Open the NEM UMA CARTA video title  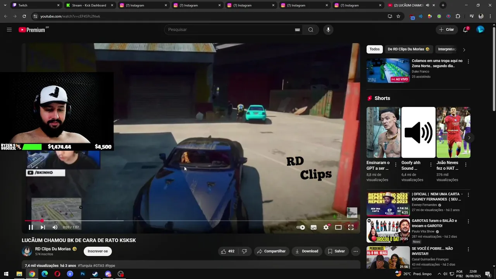[x=437, y=196]
